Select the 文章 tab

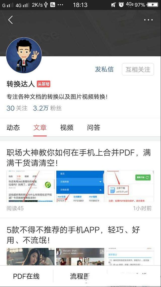[40, 127]
